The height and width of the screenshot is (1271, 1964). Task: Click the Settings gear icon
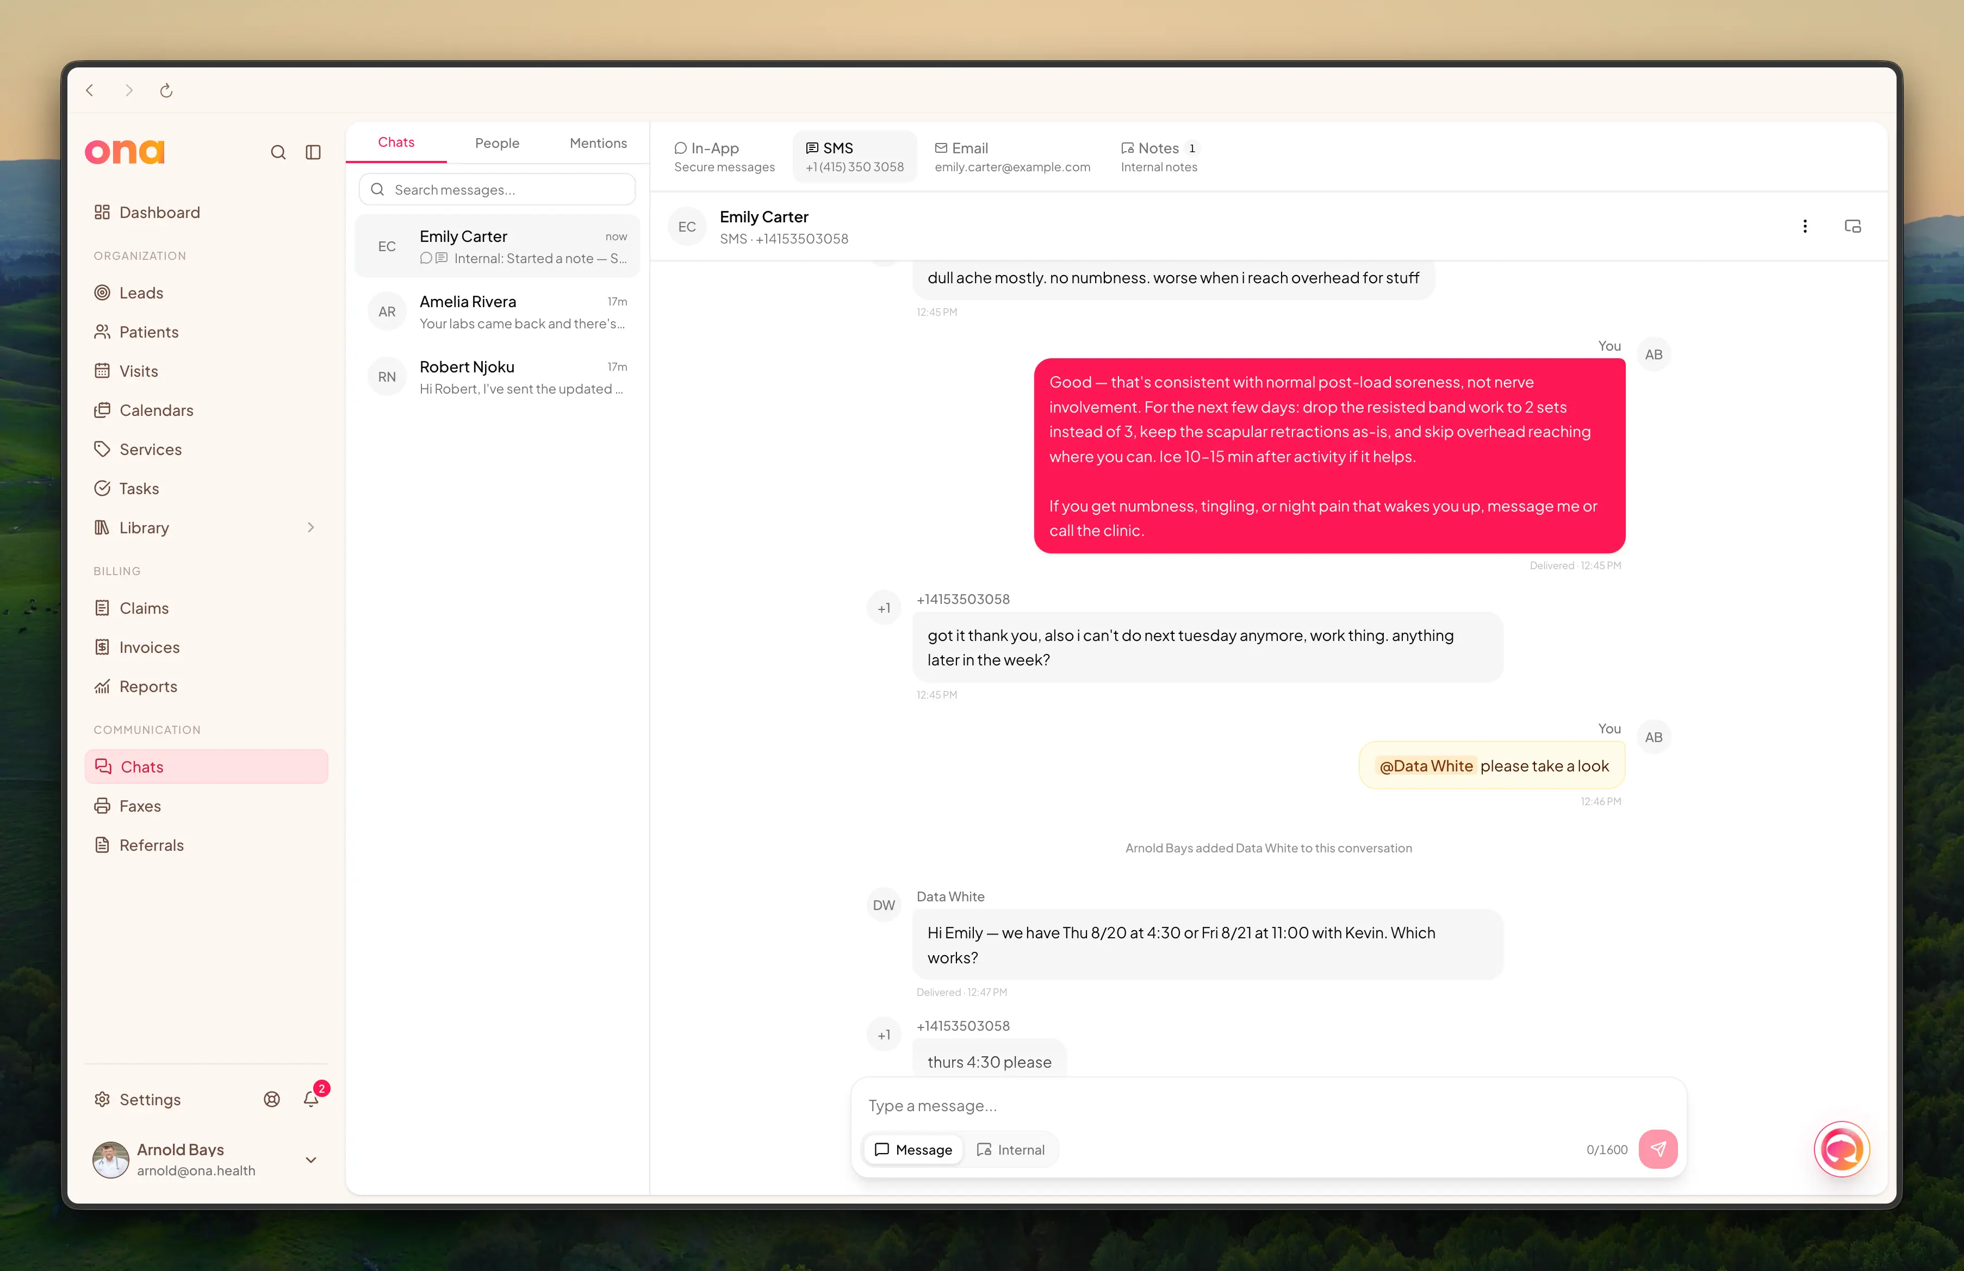point(102,1099)
